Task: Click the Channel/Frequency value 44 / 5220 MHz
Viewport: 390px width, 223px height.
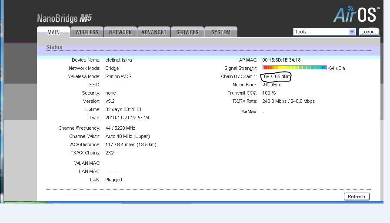Action: coord(120,128)
